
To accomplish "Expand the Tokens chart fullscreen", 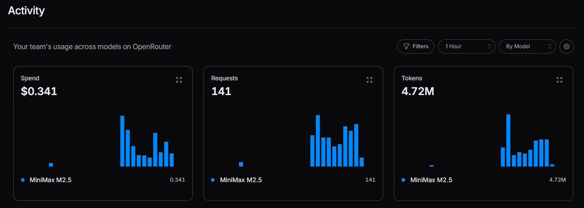I will coord(560,80).
